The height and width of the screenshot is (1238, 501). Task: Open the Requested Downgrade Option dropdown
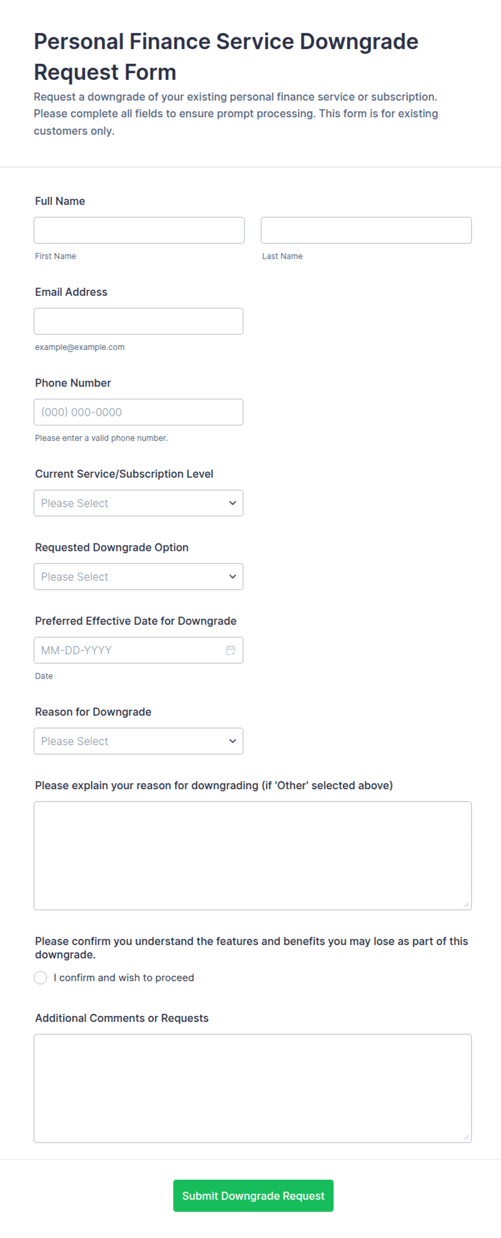click(x=138, y=576)
